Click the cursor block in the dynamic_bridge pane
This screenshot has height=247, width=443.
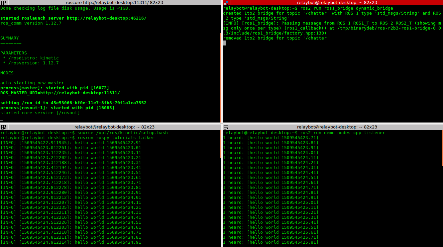point(224,43)
